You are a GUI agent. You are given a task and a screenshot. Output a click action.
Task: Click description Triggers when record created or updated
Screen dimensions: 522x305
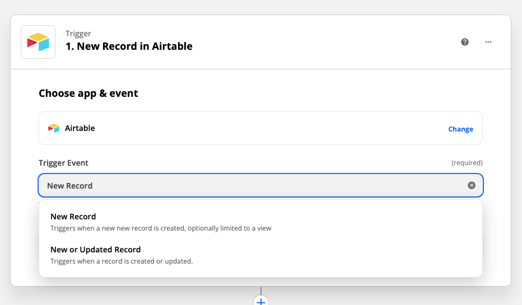[122, 261]
